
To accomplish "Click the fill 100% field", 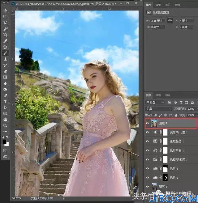I will [191, 115].
